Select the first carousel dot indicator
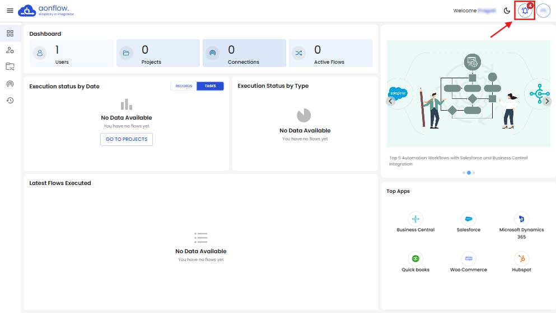The width and height of the screenshot is (556, 313). (x=464, y=173)
